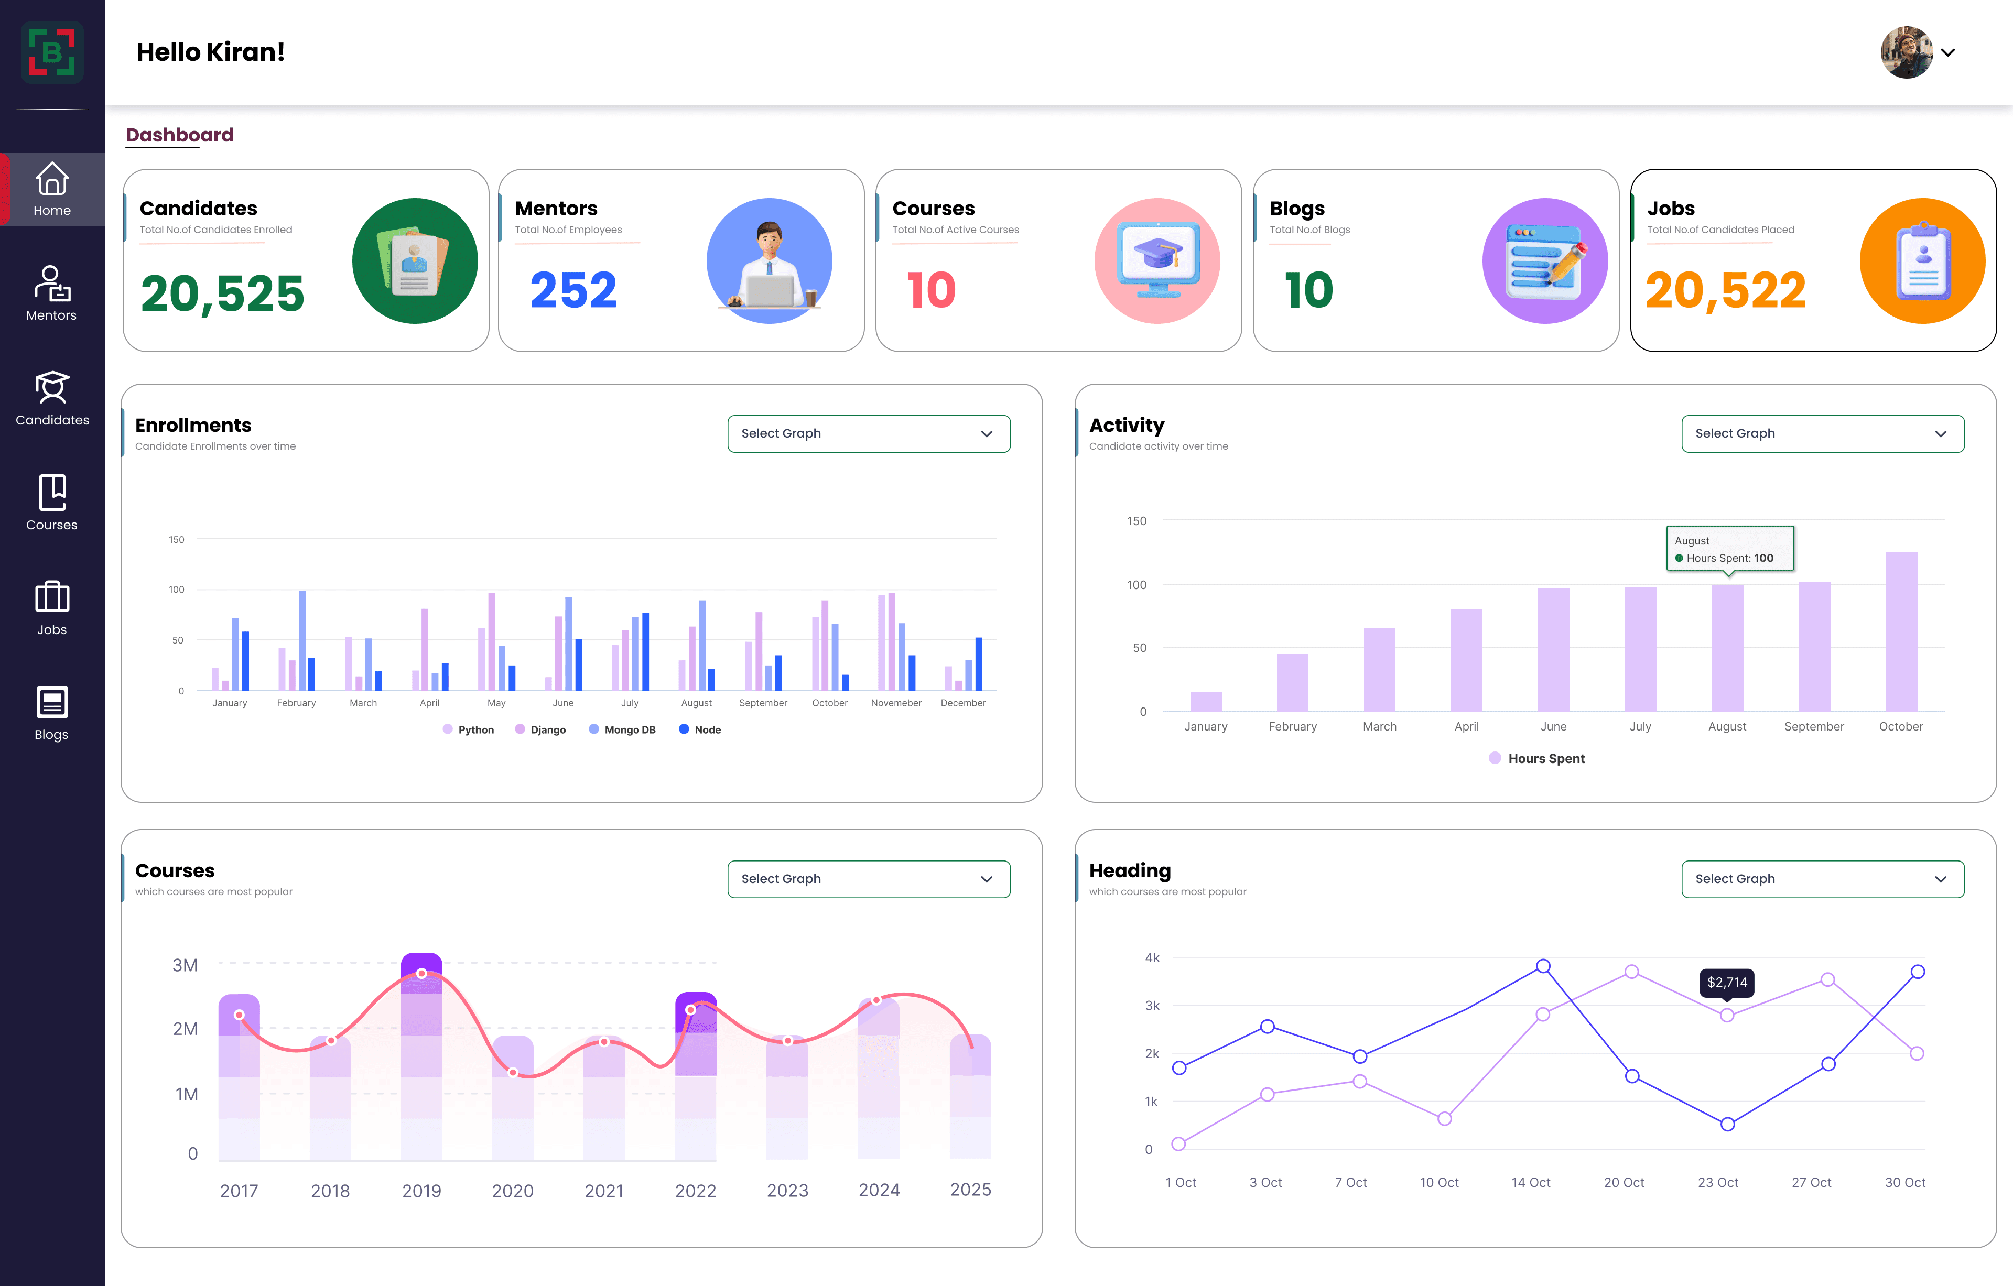Screen dimensions: 2013x1286
Task: Click the Courses graduation cap monitor icon
Action: tap(1157, 260)
